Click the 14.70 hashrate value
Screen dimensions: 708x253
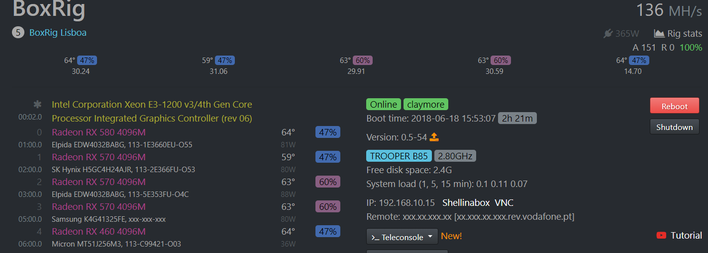tap(632, 71)
